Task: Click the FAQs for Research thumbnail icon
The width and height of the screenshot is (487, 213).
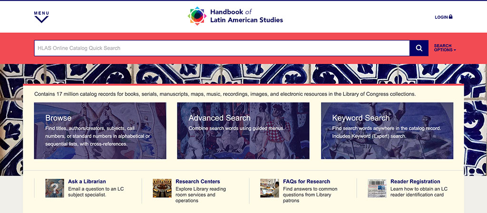Action: [x=270, y=188]
